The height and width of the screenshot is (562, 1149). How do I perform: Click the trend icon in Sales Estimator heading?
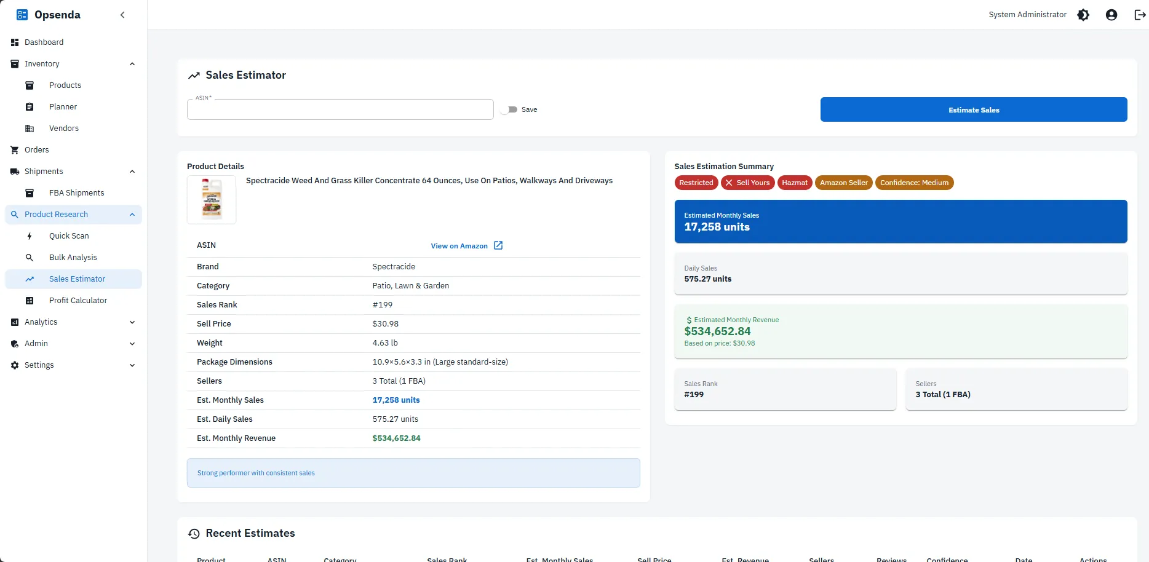pyautogui.click(x=194, y=76)
